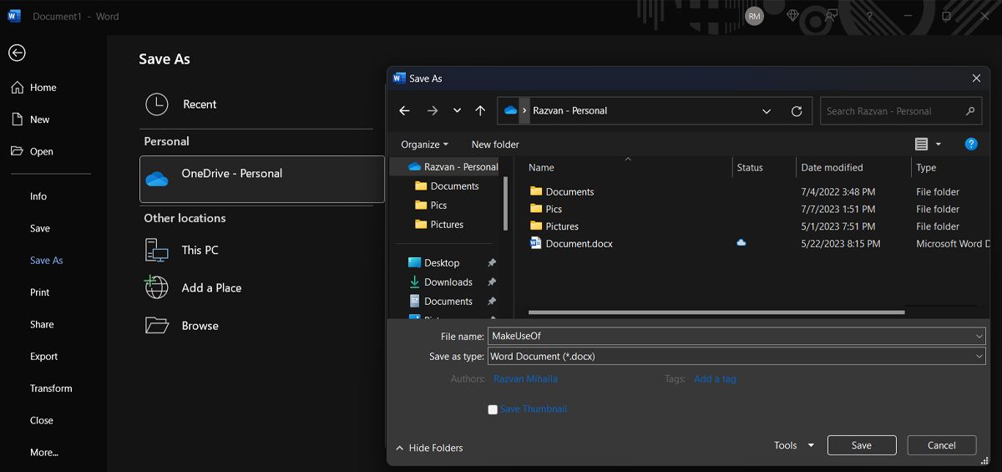
Task: Click the Refresh icon beside address bar
Action: tap(797, 111)
